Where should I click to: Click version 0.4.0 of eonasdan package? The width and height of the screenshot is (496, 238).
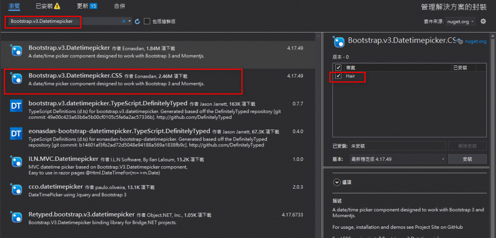[298, 131]
